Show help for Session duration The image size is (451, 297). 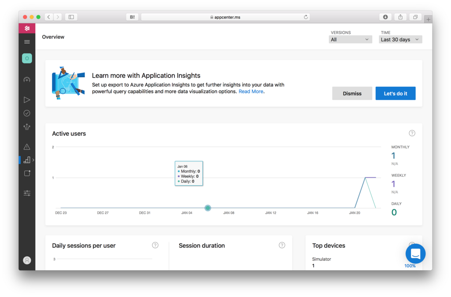point(282,245)
